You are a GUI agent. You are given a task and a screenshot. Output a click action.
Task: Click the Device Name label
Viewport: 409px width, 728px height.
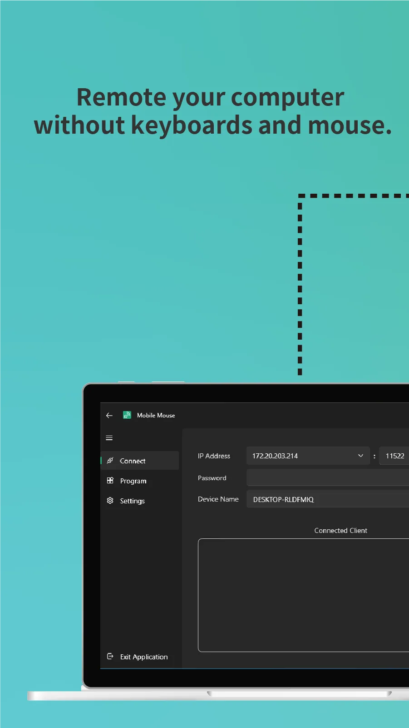pos(218,499)
